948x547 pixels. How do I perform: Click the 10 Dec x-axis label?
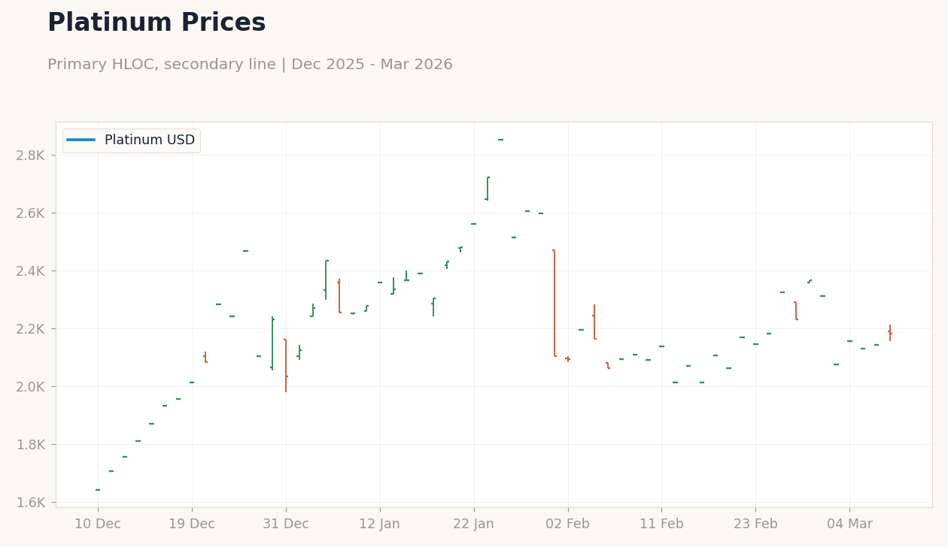click(98, 524)
